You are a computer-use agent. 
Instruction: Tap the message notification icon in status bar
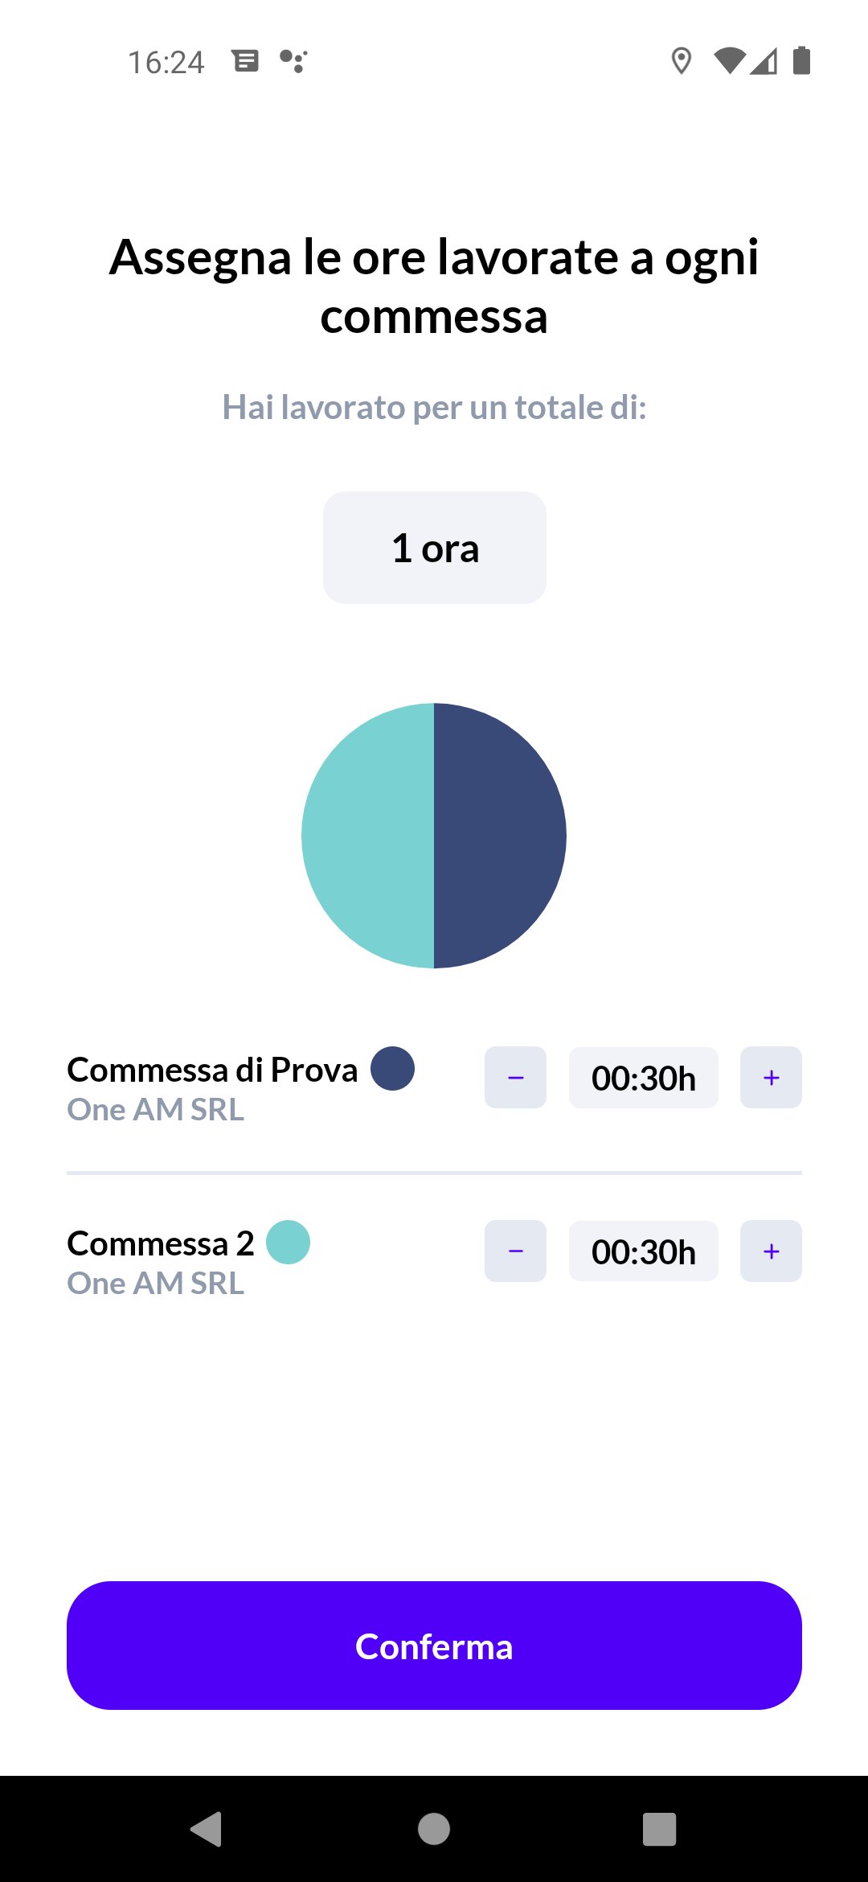pos(246,60)
